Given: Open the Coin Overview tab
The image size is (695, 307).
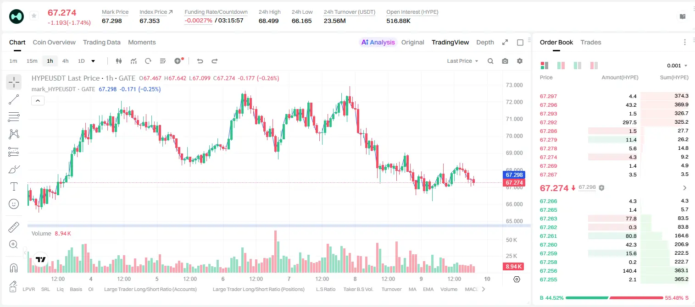Looking at the screenshot, I should [54, 42].
